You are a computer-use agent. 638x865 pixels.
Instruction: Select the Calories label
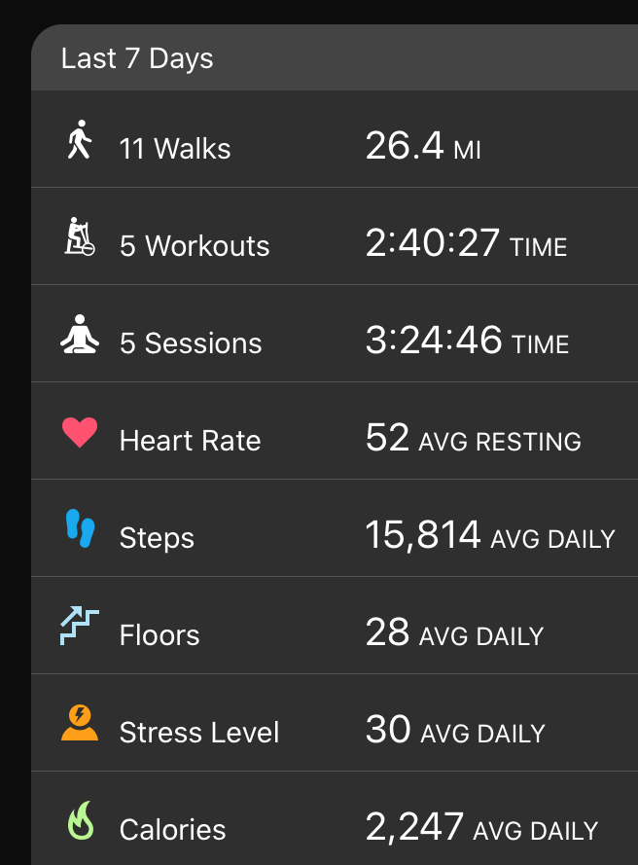click(x=172, y=830)
